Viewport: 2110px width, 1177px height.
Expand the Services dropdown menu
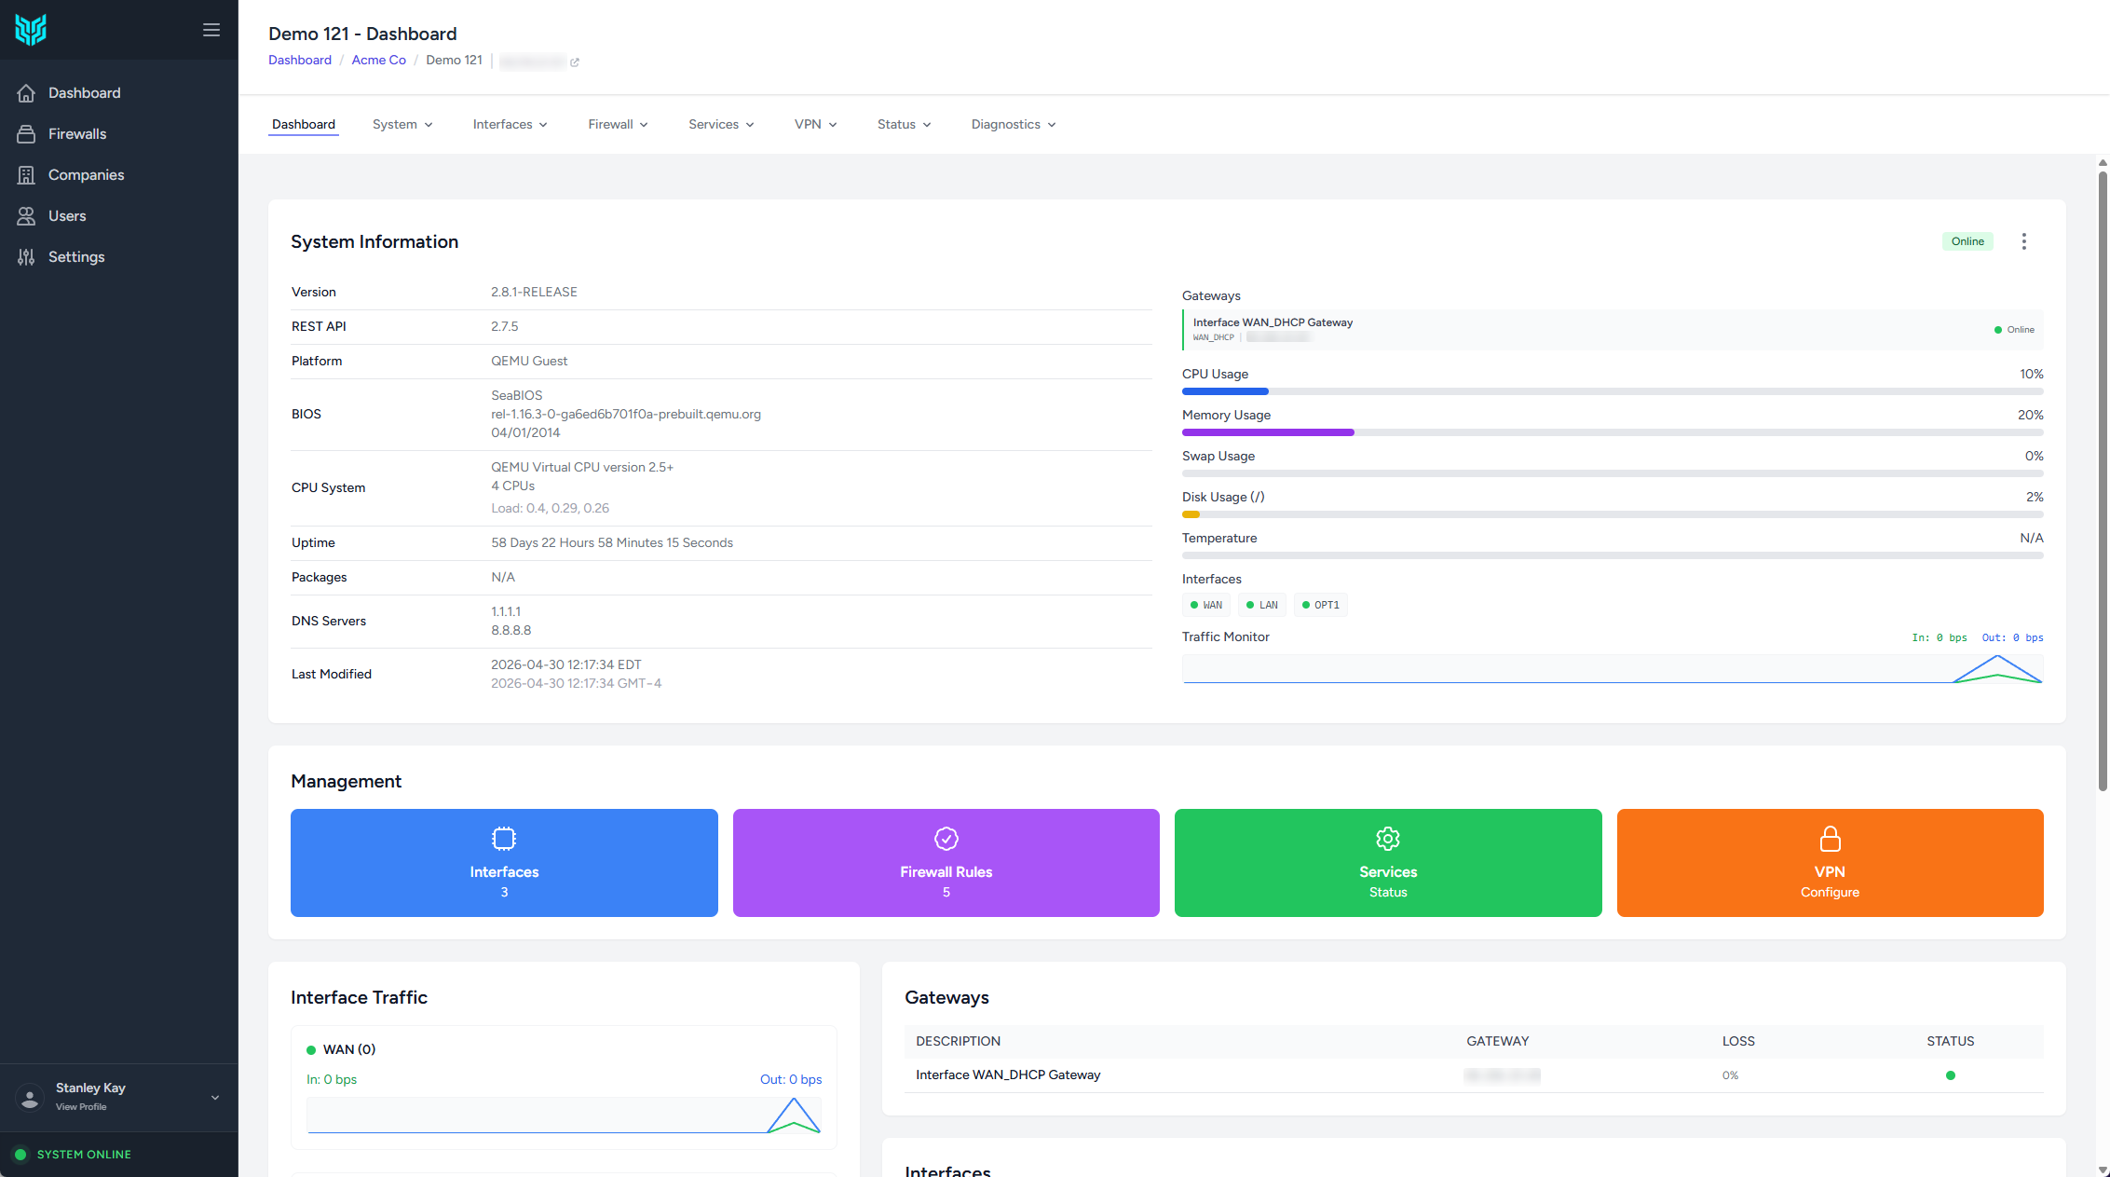[x=721, y=125]
